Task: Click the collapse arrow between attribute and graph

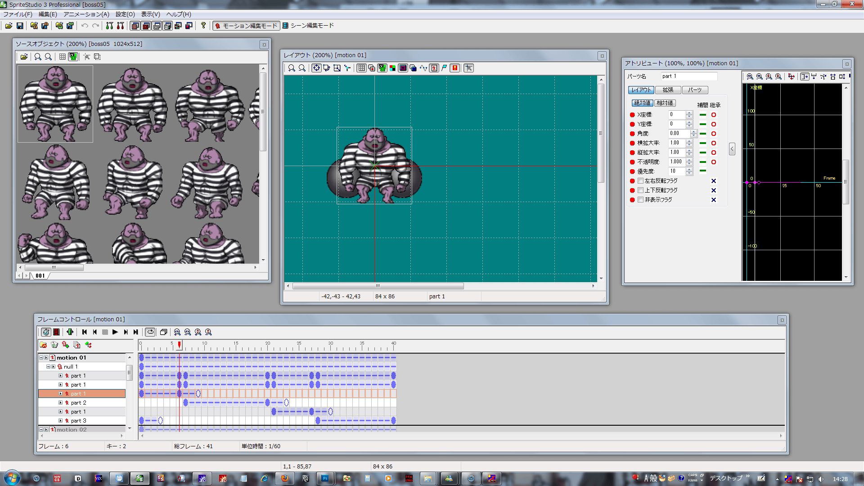Action: (x=732, y=149)
